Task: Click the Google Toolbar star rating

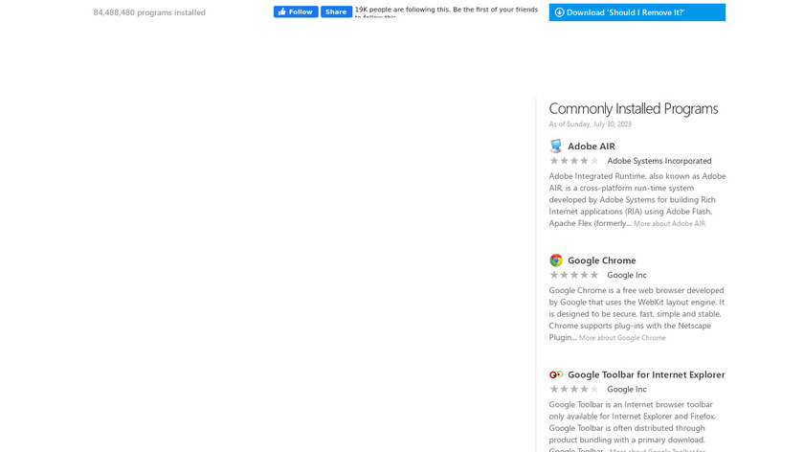Action: coord(574,389)
